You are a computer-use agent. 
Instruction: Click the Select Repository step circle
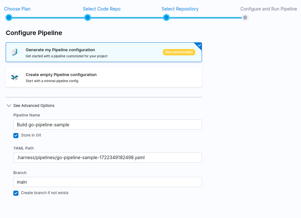pyautogui.click(x=166, y=18)
